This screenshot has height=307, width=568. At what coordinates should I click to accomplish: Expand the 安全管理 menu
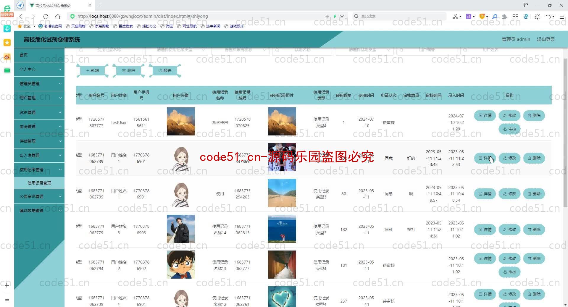coord(39,127)
